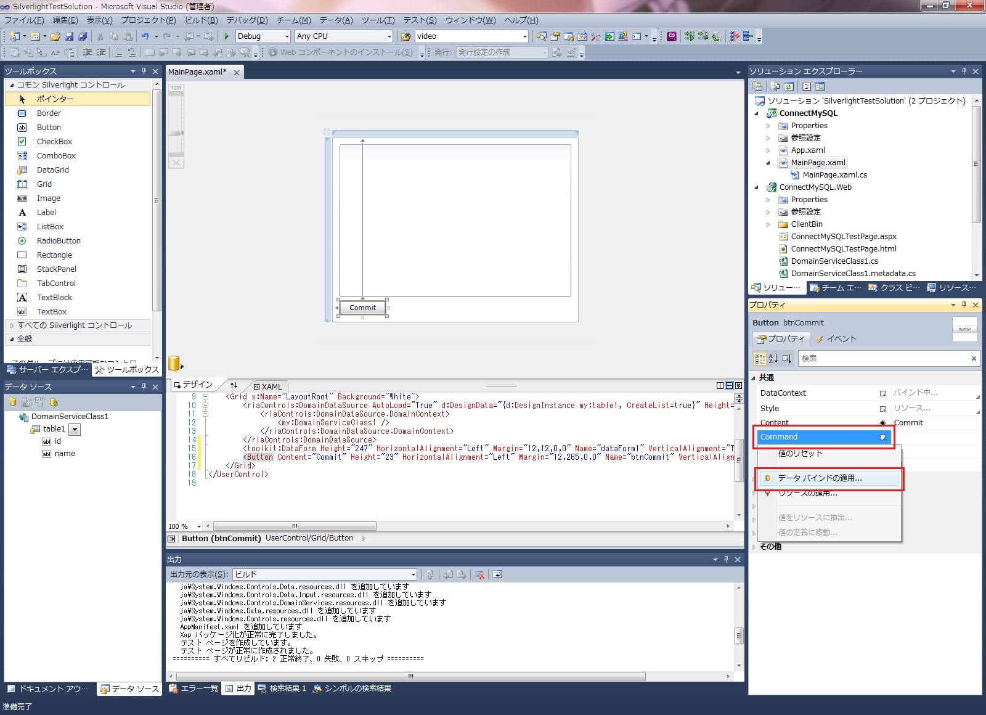Click Content property value Commit field

click(935, 423)
